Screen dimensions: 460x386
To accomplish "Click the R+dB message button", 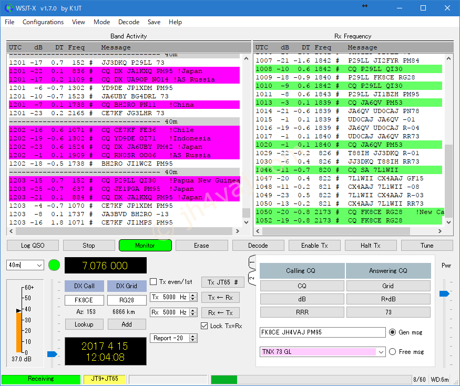I will click(x=388, y=299).
